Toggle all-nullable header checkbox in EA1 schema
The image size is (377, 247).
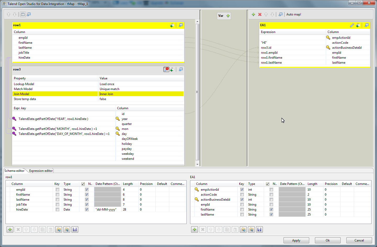[x=268, y=184]
